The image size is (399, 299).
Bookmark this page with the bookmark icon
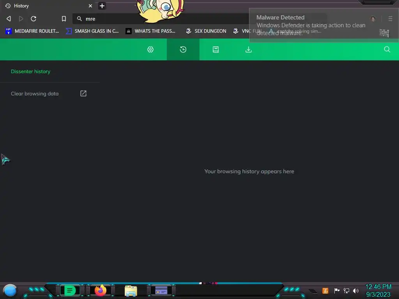click(x=64, y=19)
